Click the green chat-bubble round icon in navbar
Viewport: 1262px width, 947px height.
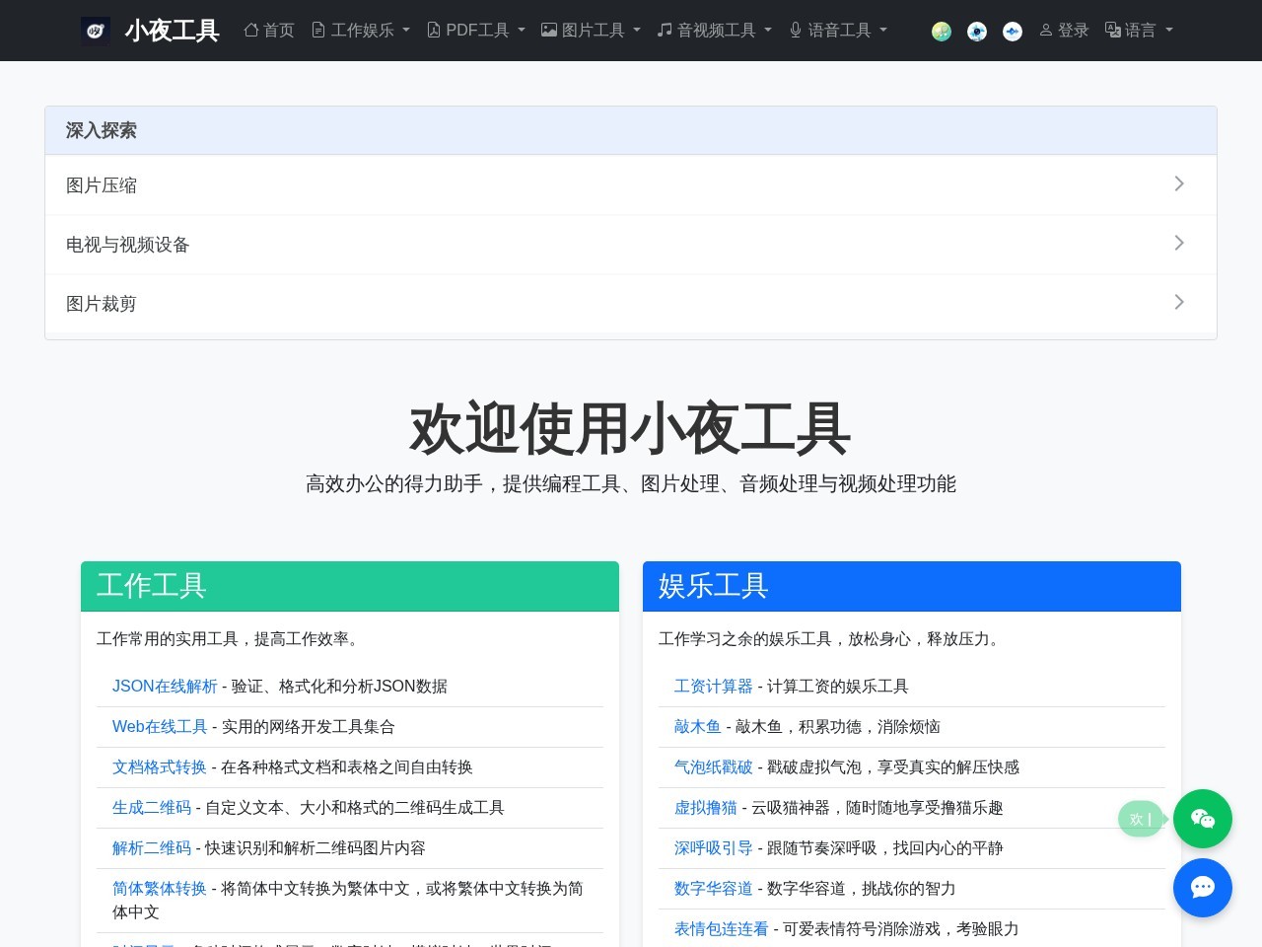942,32
